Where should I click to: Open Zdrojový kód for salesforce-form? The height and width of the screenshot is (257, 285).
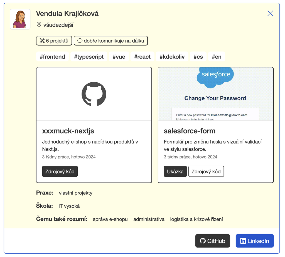[x=206, y=171]
